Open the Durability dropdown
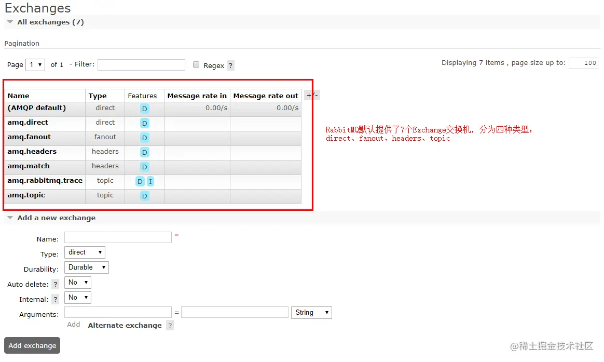 [87, 267]
